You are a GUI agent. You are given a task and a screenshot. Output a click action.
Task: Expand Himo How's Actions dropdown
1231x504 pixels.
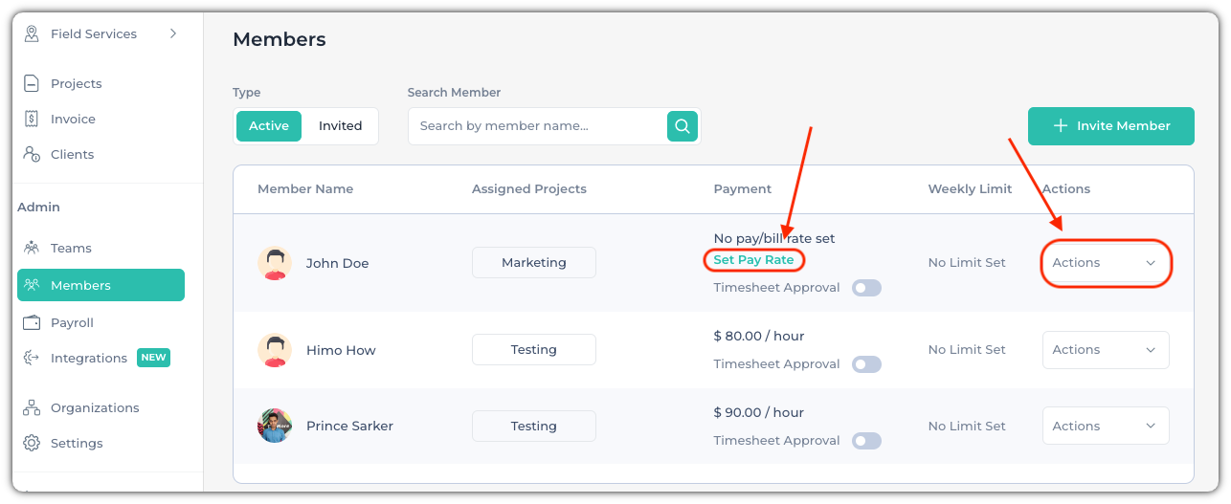[1106, 350]
